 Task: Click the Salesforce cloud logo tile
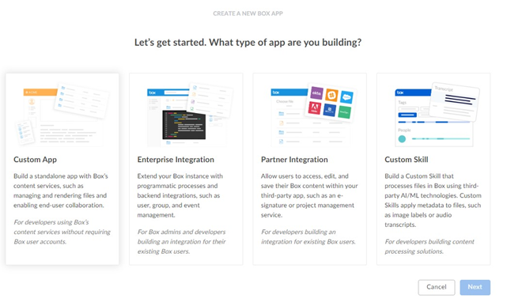346,97
